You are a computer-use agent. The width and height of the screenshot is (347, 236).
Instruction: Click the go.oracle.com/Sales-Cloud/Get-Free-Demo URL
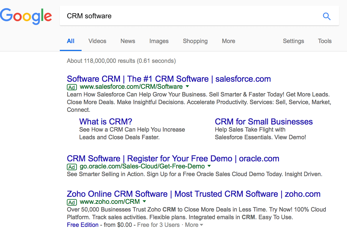tap(142, 166)
